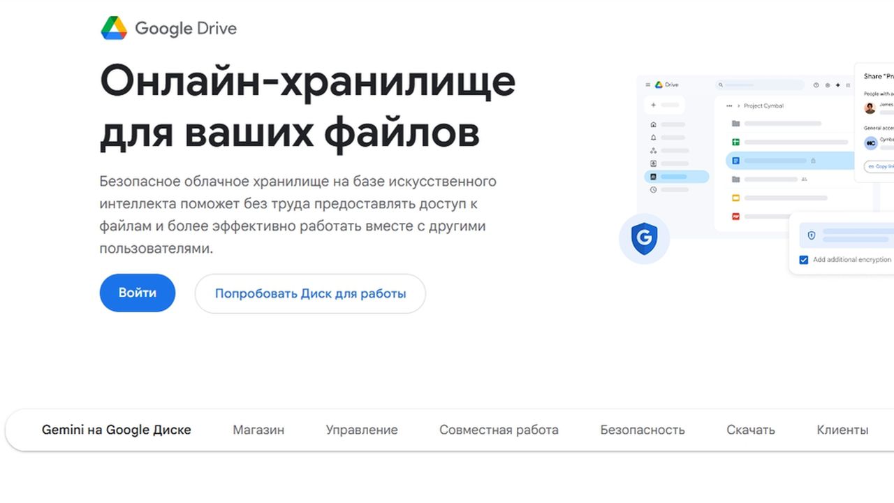Click the Google Drive logo

click(x=168, y=28)
